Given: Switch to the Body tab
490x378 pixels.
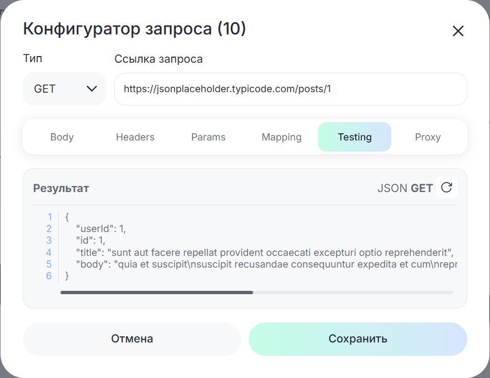Looking at the screenshot, I should pyautogui.click(x=62, y=137).
